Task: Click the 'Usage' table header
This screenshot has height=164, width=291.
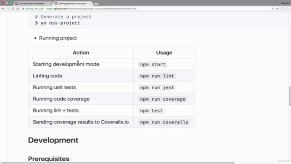Action: click(x=164, y=53)
